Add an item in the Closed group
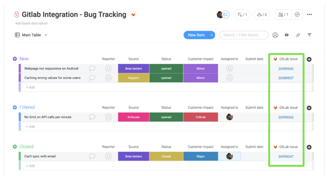327x176 pixels. coord(31,166)
